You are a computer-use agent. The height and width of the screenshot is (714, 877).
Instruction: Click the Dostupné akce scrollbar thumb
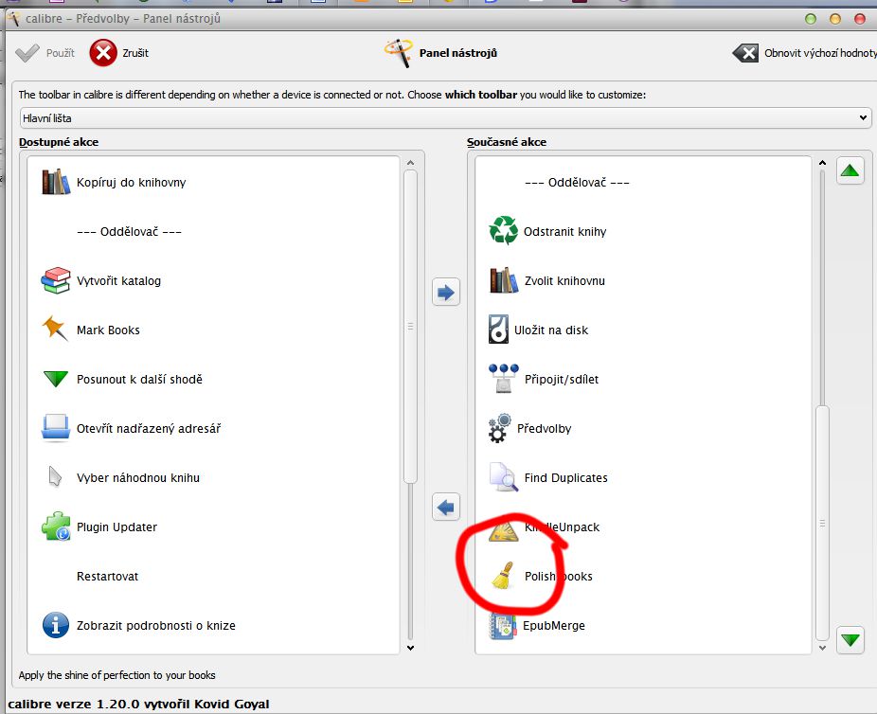click(410, 326)
